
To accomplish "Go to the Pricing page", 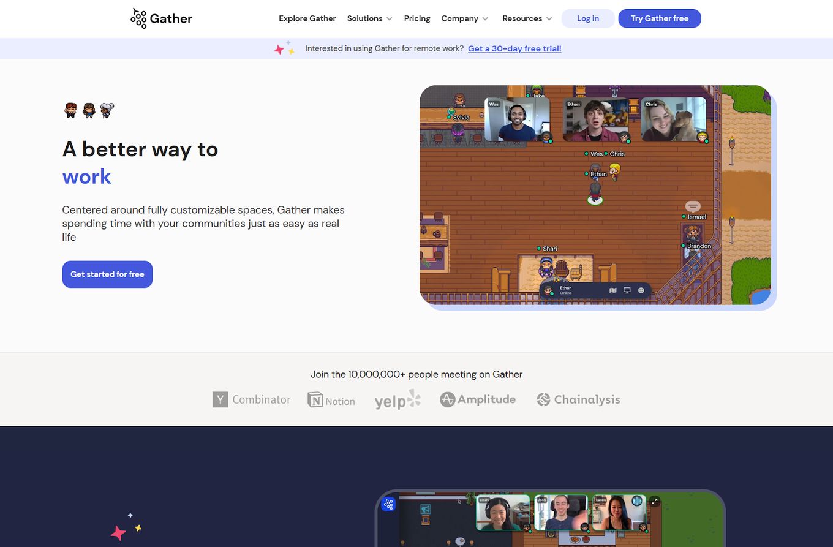I will click(x=417, y=18).
